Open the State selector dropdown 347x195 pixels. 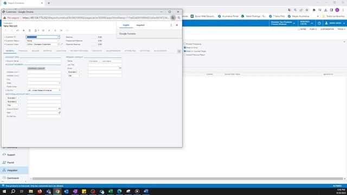click(x=59, y=83)
